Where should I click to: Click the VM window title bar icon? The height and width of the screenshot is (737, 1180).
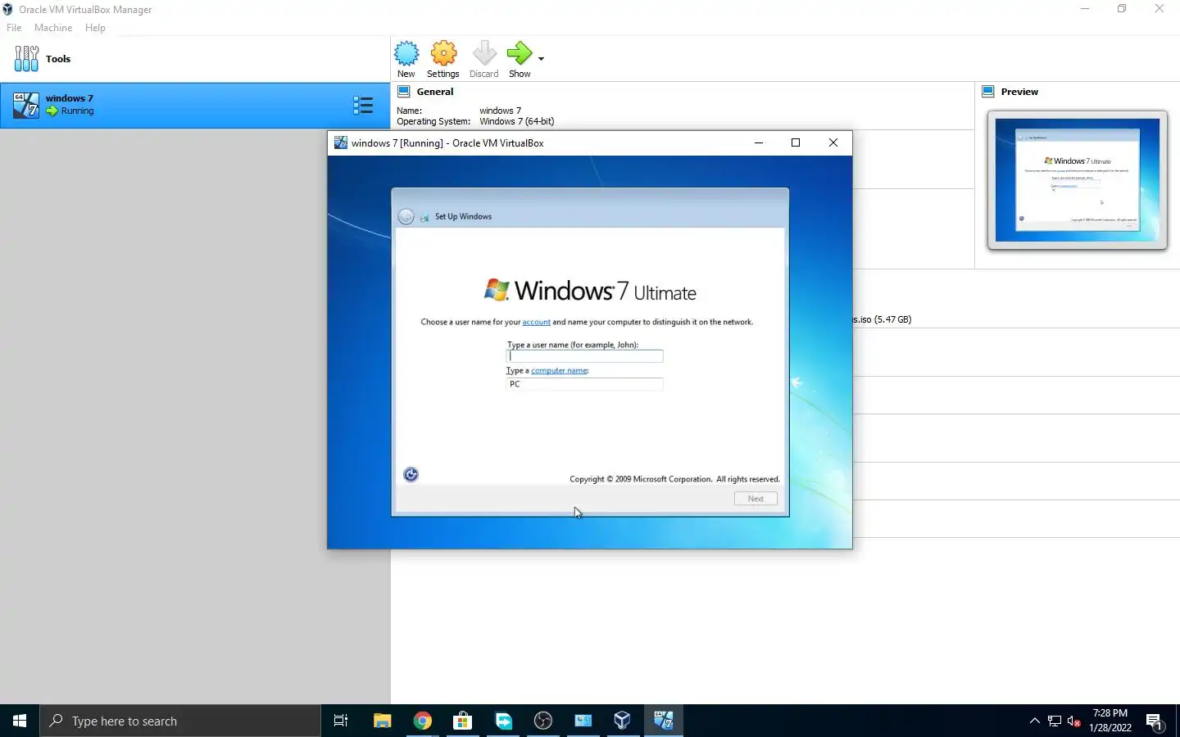tap(341, 142)
